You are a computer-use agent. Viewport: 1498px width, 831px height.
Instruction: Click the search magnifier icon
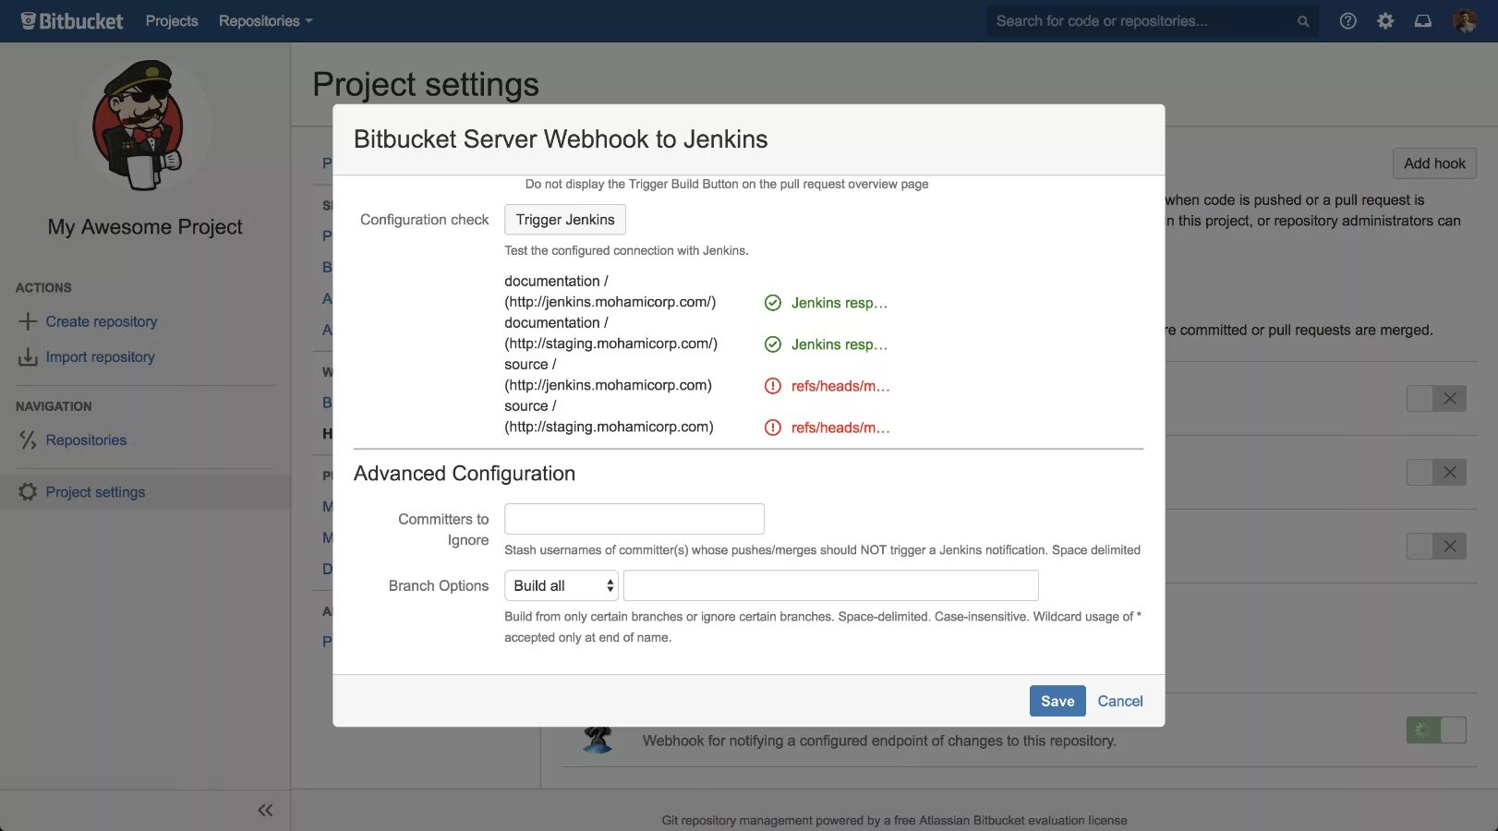[x=1303, y=21]
